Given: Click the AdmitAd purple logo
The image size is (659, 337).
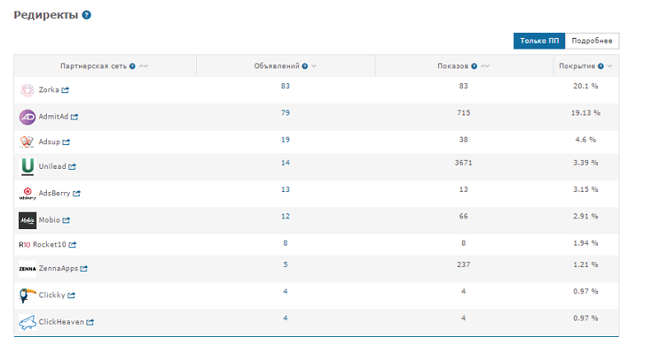Looking at the screenshot, I should click(27, 117).
